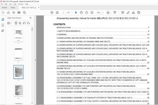The height and width of the screenshot is (105, 158).
Task: Click the stamp tool icon
Action: pyautogui.click(x=139, y=12)
